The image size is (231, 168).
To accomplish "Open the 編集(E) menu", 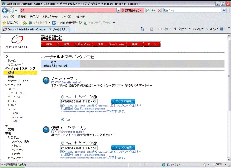I will (x=22, y=17).
